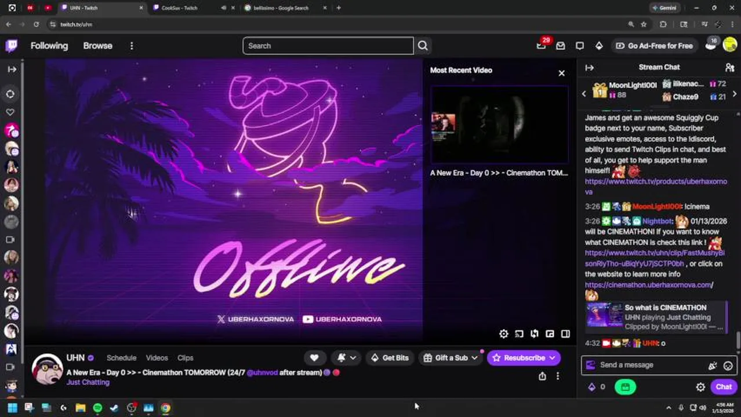
Task: Open the UHN channel avatar
Action: (x=47, y=368)
